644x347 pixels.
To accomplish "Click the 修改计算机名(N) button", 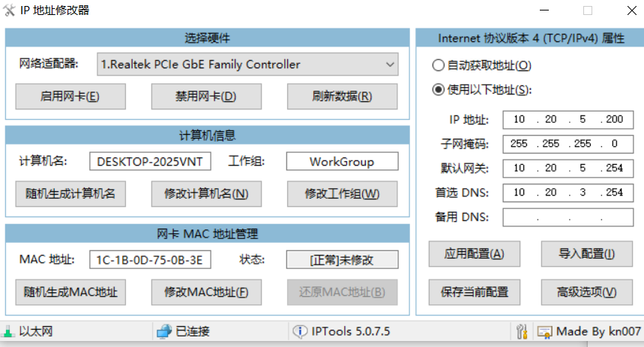I will [x=206, y=194].
